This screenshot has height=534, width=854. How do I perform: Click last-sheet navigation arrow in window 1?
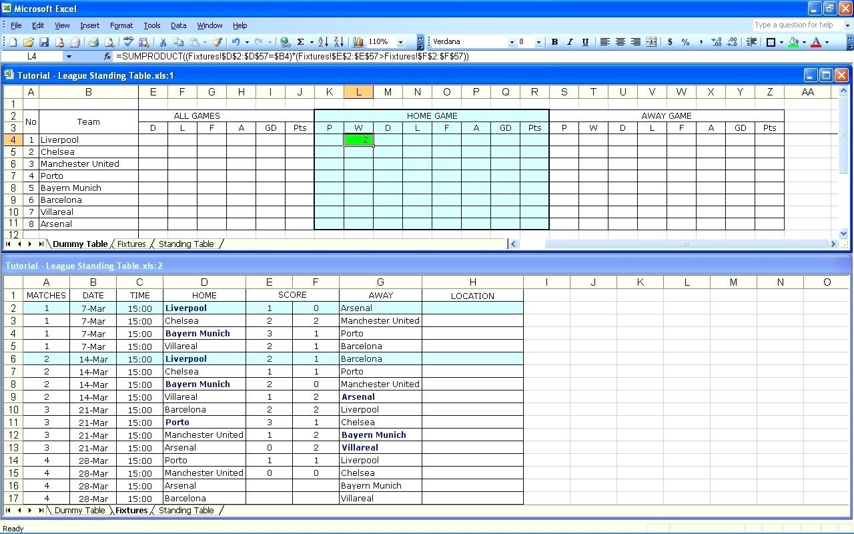point(41,244)
